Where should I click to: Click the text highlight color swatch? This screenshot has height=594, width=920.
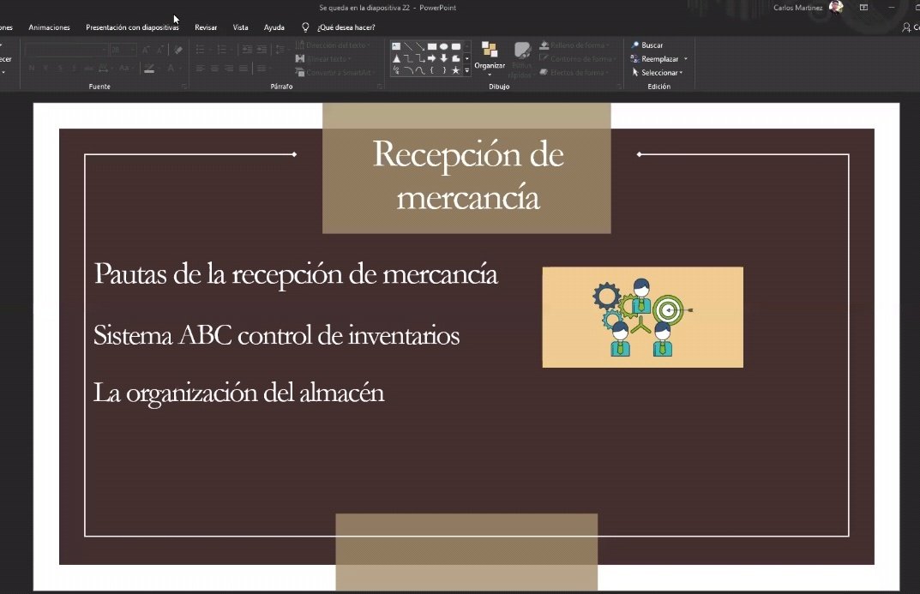coord(149,69)
